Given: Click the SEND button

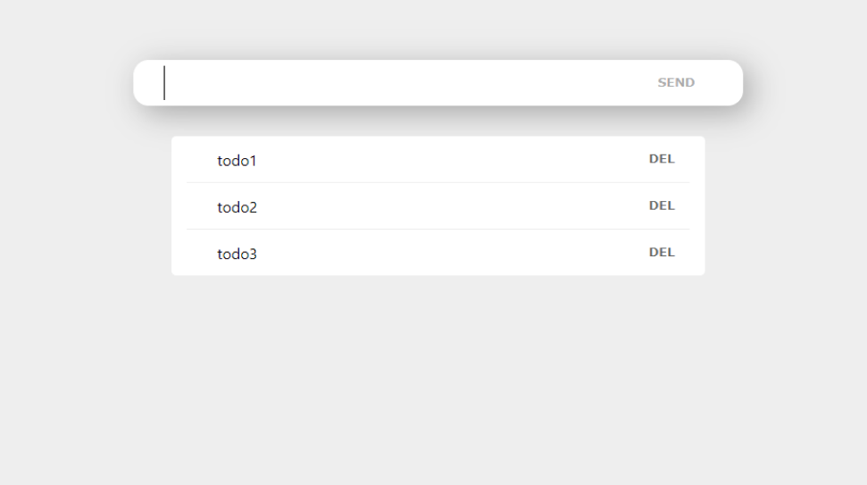Looking at the screenshot, I should 676,82.
